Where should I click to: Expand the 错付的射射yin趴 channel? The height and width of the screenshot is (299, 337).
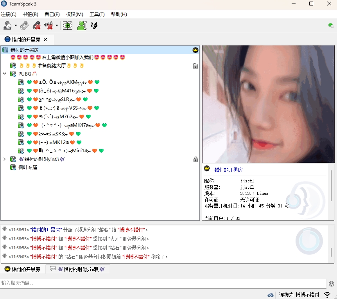[5, 159]
